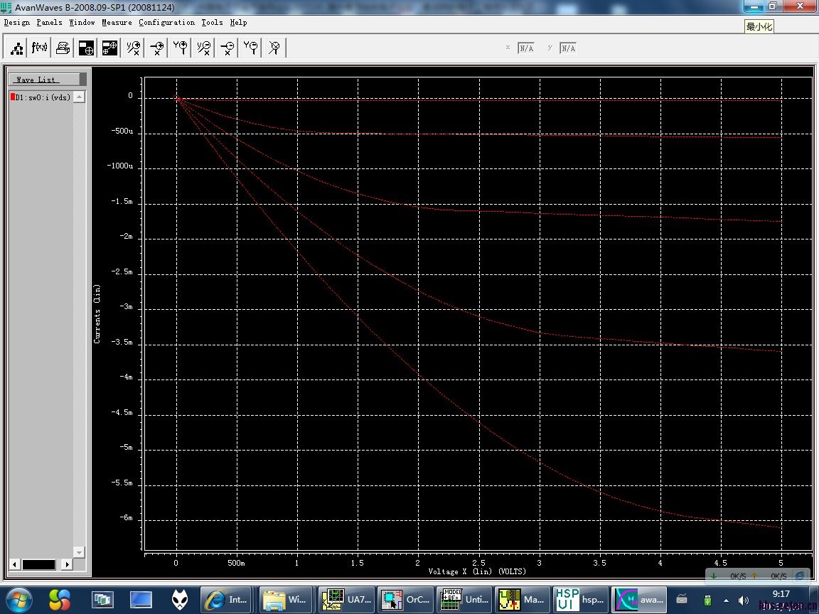Click the red color marker of D1:sw0:i(vds)

tap(13, 97)
